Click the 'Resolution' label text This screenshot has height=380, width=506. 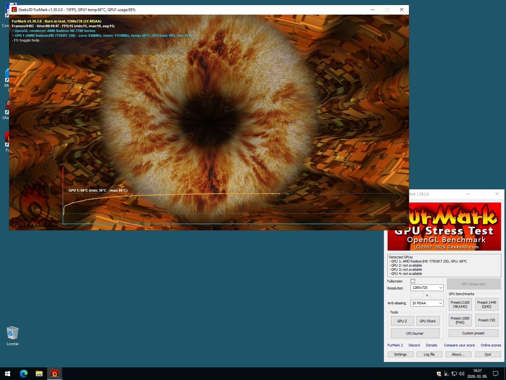pyautogui.click(x=395, y=288)
